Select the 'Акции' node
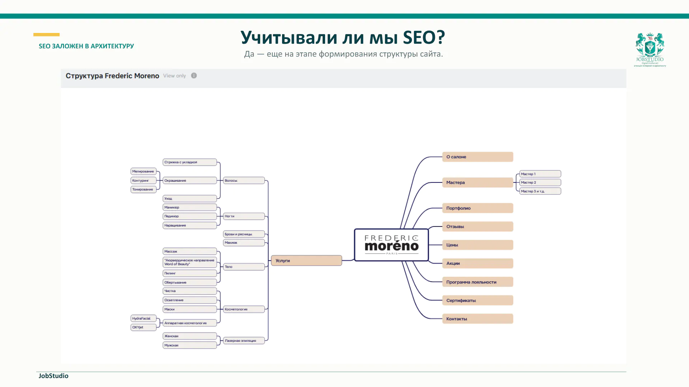 click(478, 263)
